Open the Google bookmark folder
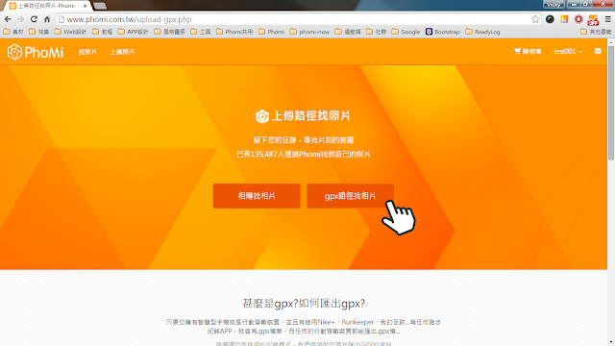615x346 pixels. pyautogui.click(x=406, y=32)
